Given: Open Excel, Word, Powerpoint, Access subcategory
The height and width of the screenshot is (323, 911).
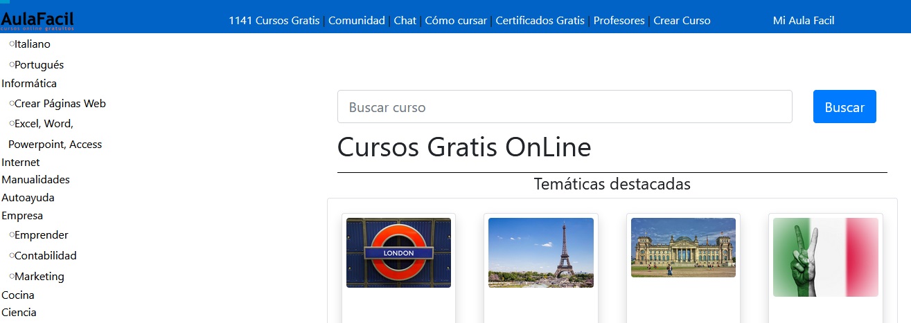Looking at the screenshot, I should pos(55,134).
